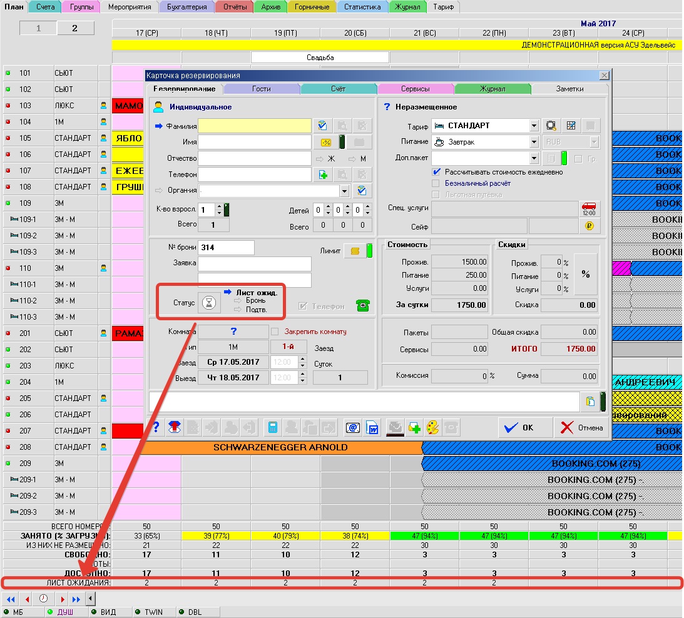Click the red transfer van icon
This screenshot has width=684, height=618.
[x=589, y=209]
